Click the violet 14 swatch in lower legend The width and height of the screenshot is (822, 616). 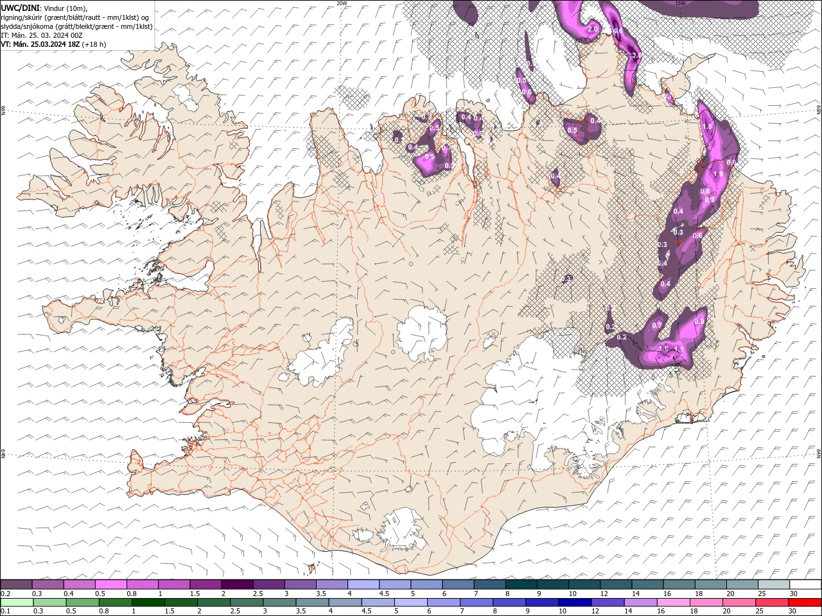tap(640, 603)
